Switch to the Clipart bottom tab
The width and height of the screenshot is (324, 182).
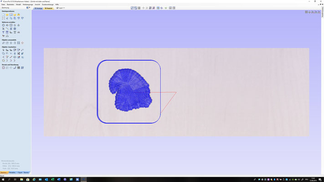(x=20, y=172)
